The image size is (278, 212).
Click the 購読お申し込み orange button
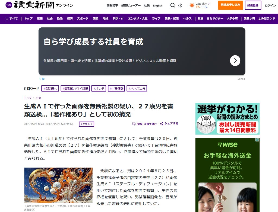230,5
